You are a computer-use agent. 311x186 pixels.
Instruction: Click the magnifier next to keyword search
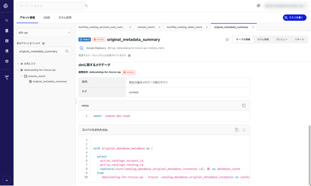click(x=87, y=6)
